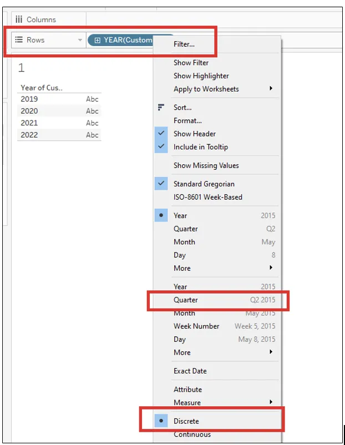Viewport: 345px width, 445px height.
Task: Open the Rows shelf dropdown arrow
Action: click(x=80, y=40)
